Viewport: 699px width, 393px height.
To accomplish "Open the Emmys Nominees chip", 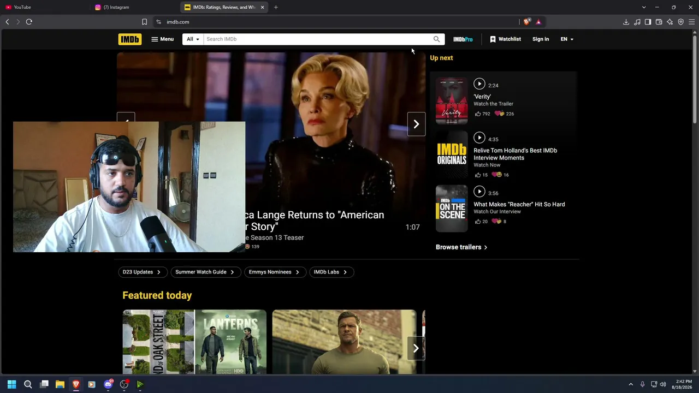I will point(275,272).
